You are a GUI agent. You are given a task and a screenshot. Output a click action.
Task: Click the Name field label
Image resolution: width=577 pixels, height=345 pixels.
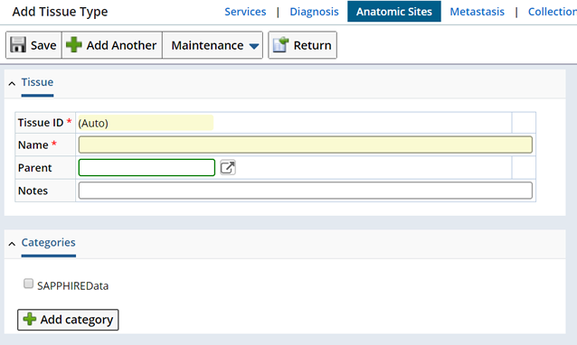point(33,145)
